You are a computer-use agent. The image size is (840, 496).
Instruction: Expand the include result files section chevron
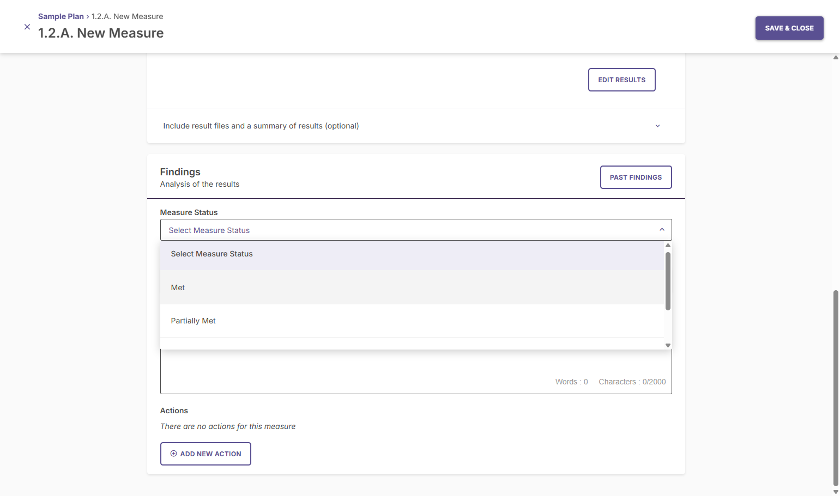[657, 126]
